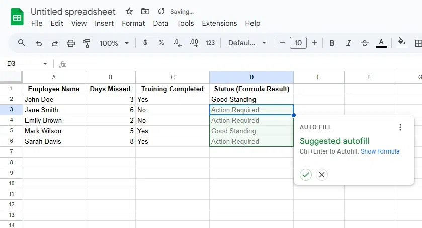The width and height of the screenshot is (422, 228).
Task: Toggle strikethrough formatting
Action: (x=365, y=43)
